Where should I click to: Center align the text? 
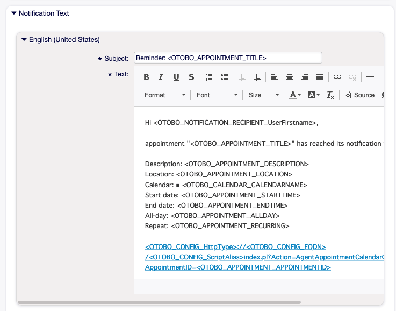tap(290, 77)
